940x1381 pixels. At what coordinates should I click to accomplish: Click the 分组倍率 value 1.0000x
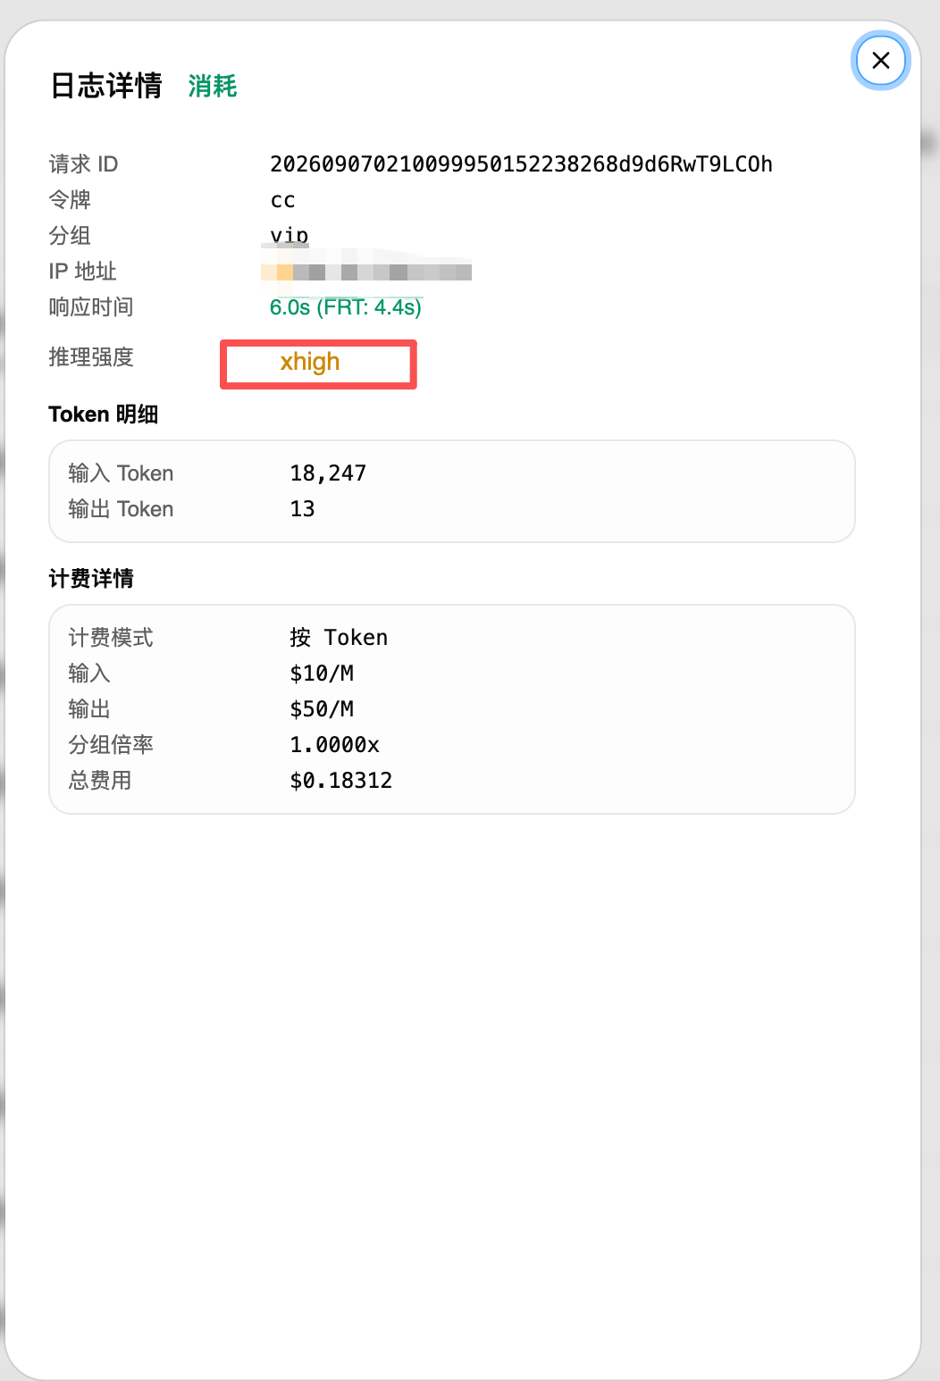coord(335,745)
